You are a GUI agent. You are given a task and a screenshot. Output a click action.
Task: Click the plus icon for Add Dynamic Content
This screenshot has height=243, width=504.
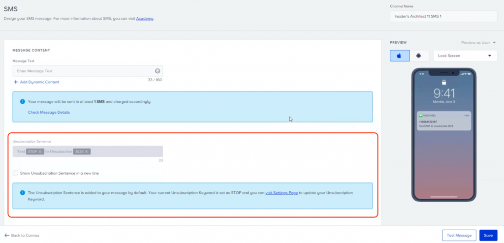click(16, 82)
